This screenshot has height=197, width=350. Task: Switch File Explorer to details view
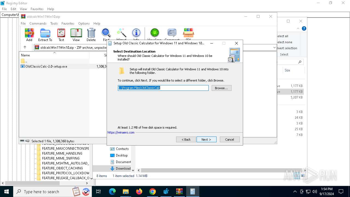tap(297, 176)
